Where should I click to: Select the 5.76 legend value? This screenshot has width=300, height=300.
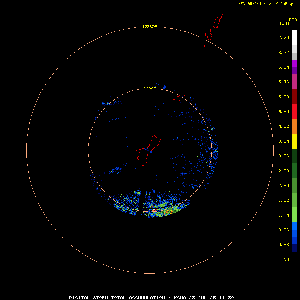click(284, 82)
